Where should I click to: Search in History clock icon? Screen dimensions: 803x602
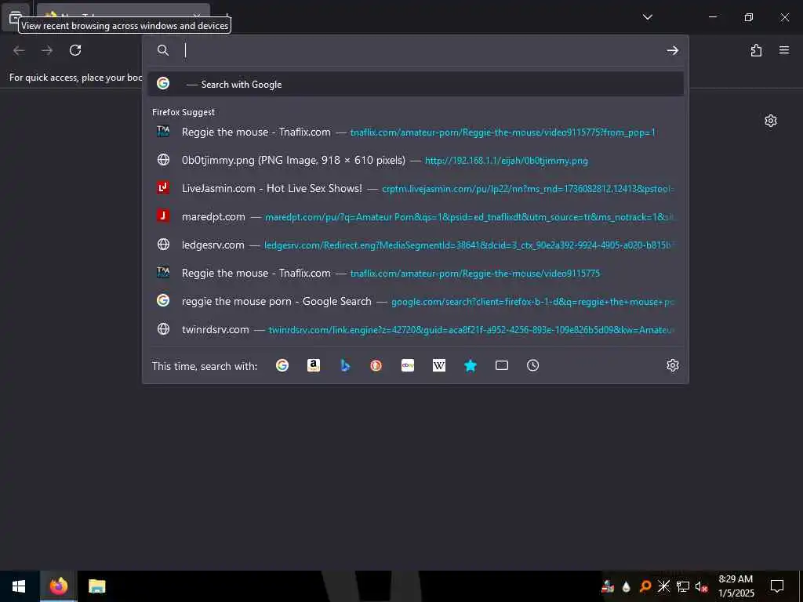click(x=533, y=365)
